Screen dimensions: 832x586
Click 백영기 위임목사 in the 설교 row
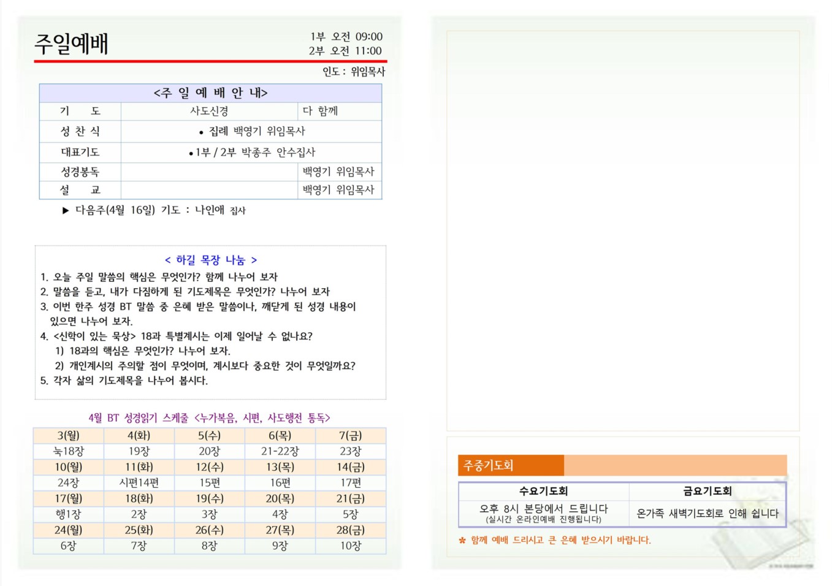pyautogui.click(x=338, y=190)
